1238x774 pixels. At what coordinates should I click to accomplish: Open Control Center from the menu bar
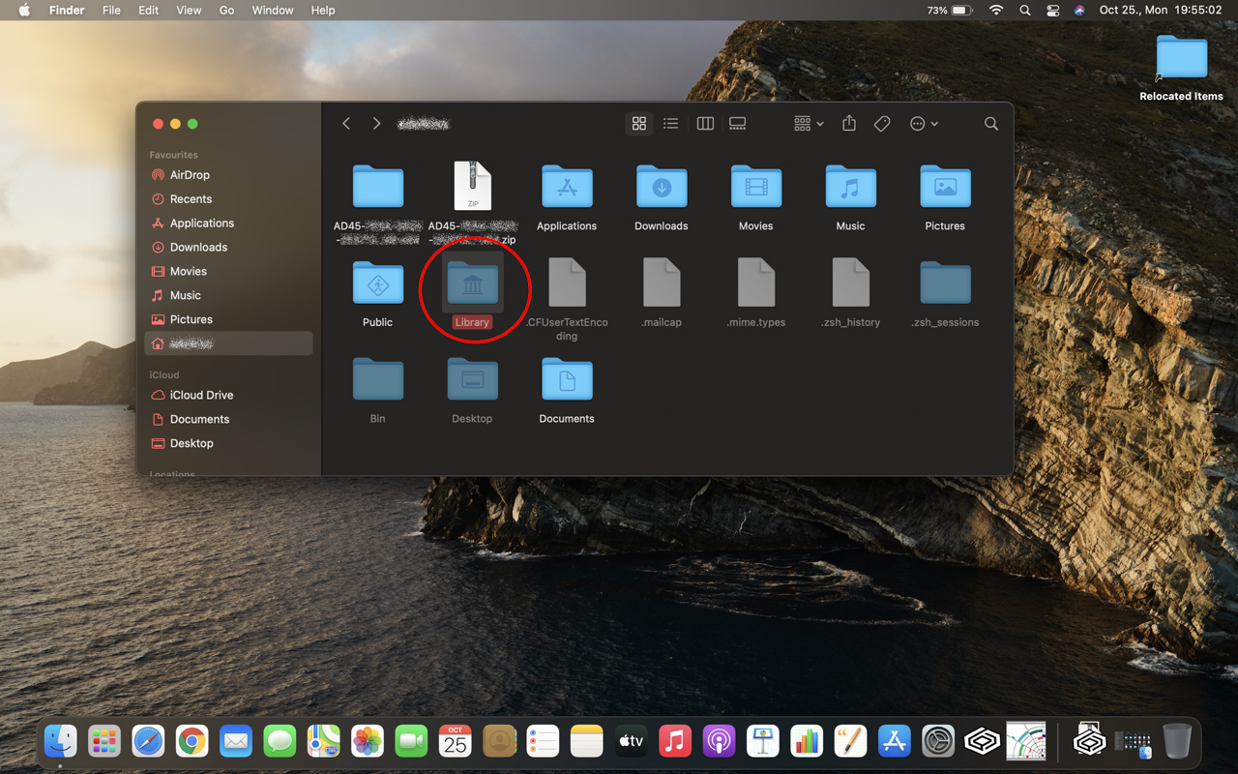coord(1053,10)
